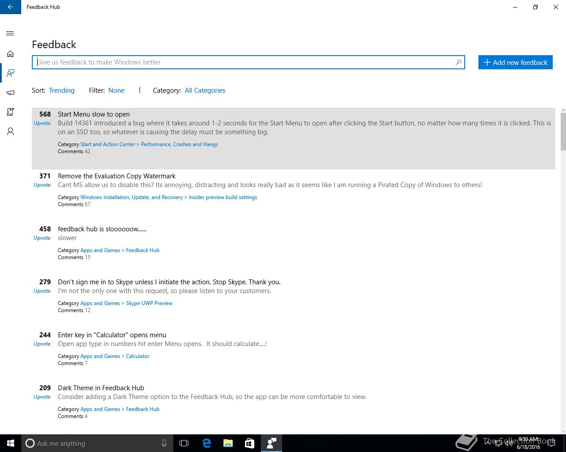
Task: Click the Cortana microphone icon
Action: (164, 443)
